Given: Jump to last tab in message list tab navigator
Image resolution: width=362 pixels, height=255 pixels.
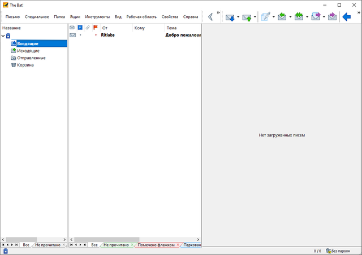Looking at the screenshot, I should click(x=85, y=245).
